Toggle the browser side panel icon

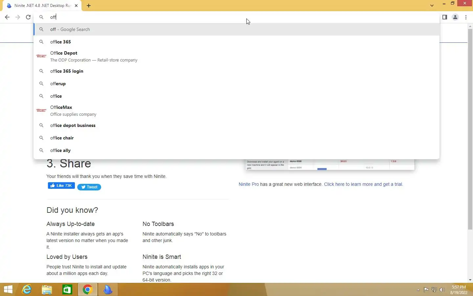pos(445,17)
